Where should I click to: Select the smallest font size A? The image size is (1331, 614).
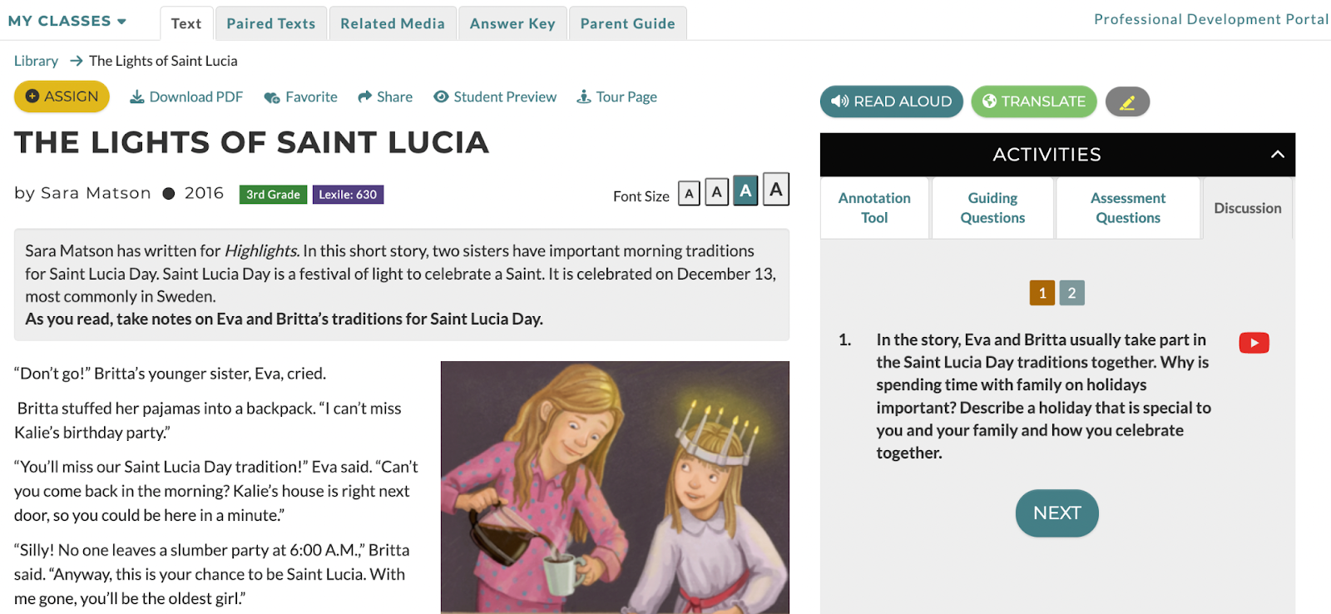pyautogui.click(x=689, y=194)
